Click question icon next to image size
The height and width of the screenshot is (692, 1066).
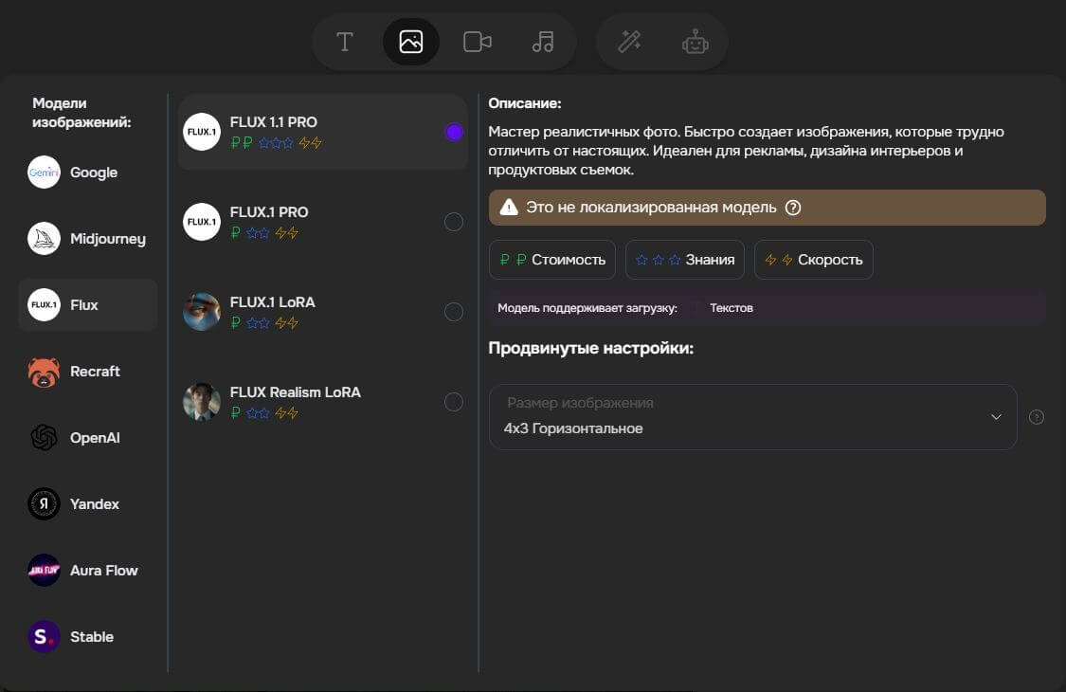click(x=1037, y=417)
